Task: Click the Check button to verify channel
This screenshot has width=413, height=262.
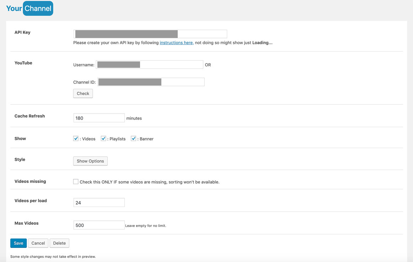Action: [83, 93]
